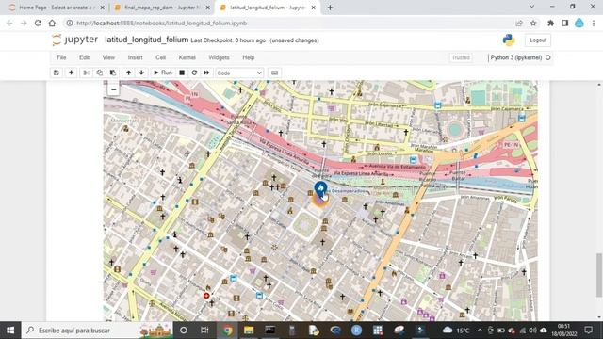Screen dimensions: 603x339
Task: Open the Insert menu
Action: pos(135,57)
